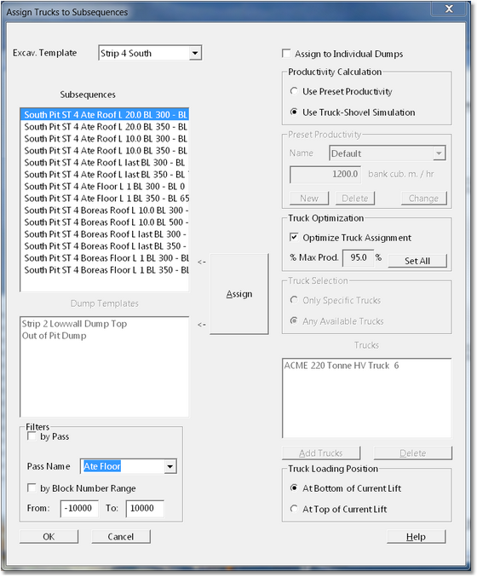Click the To 10000 input field

coord(145,508)
